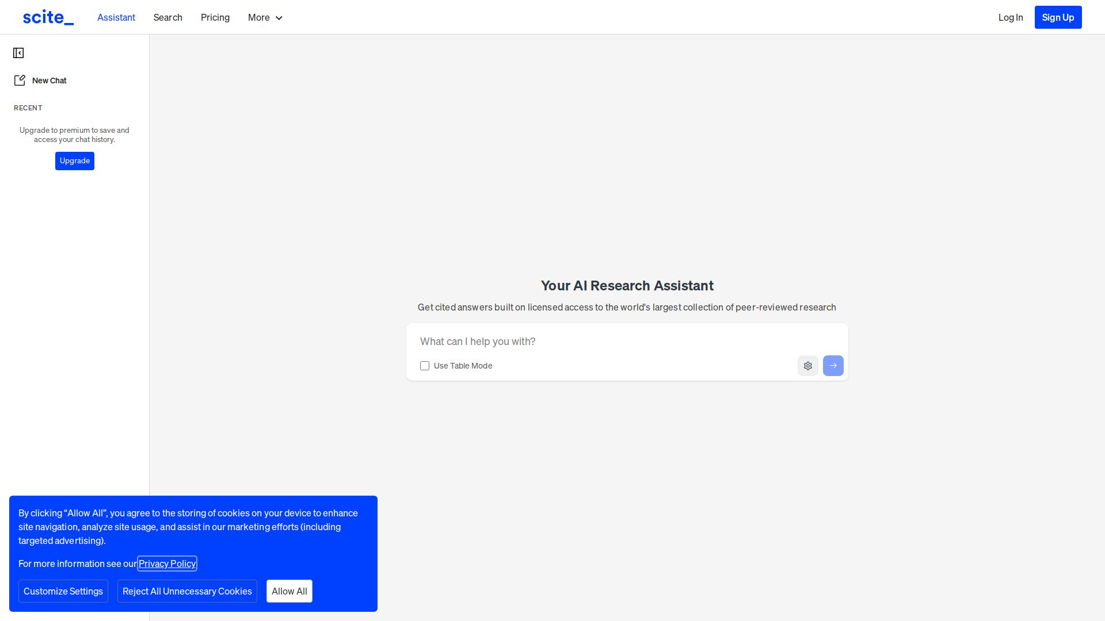Reject All Unnecessary Cookies
Screen dimensions: 1105x621
pyautogui.click(x=187, y=591)
